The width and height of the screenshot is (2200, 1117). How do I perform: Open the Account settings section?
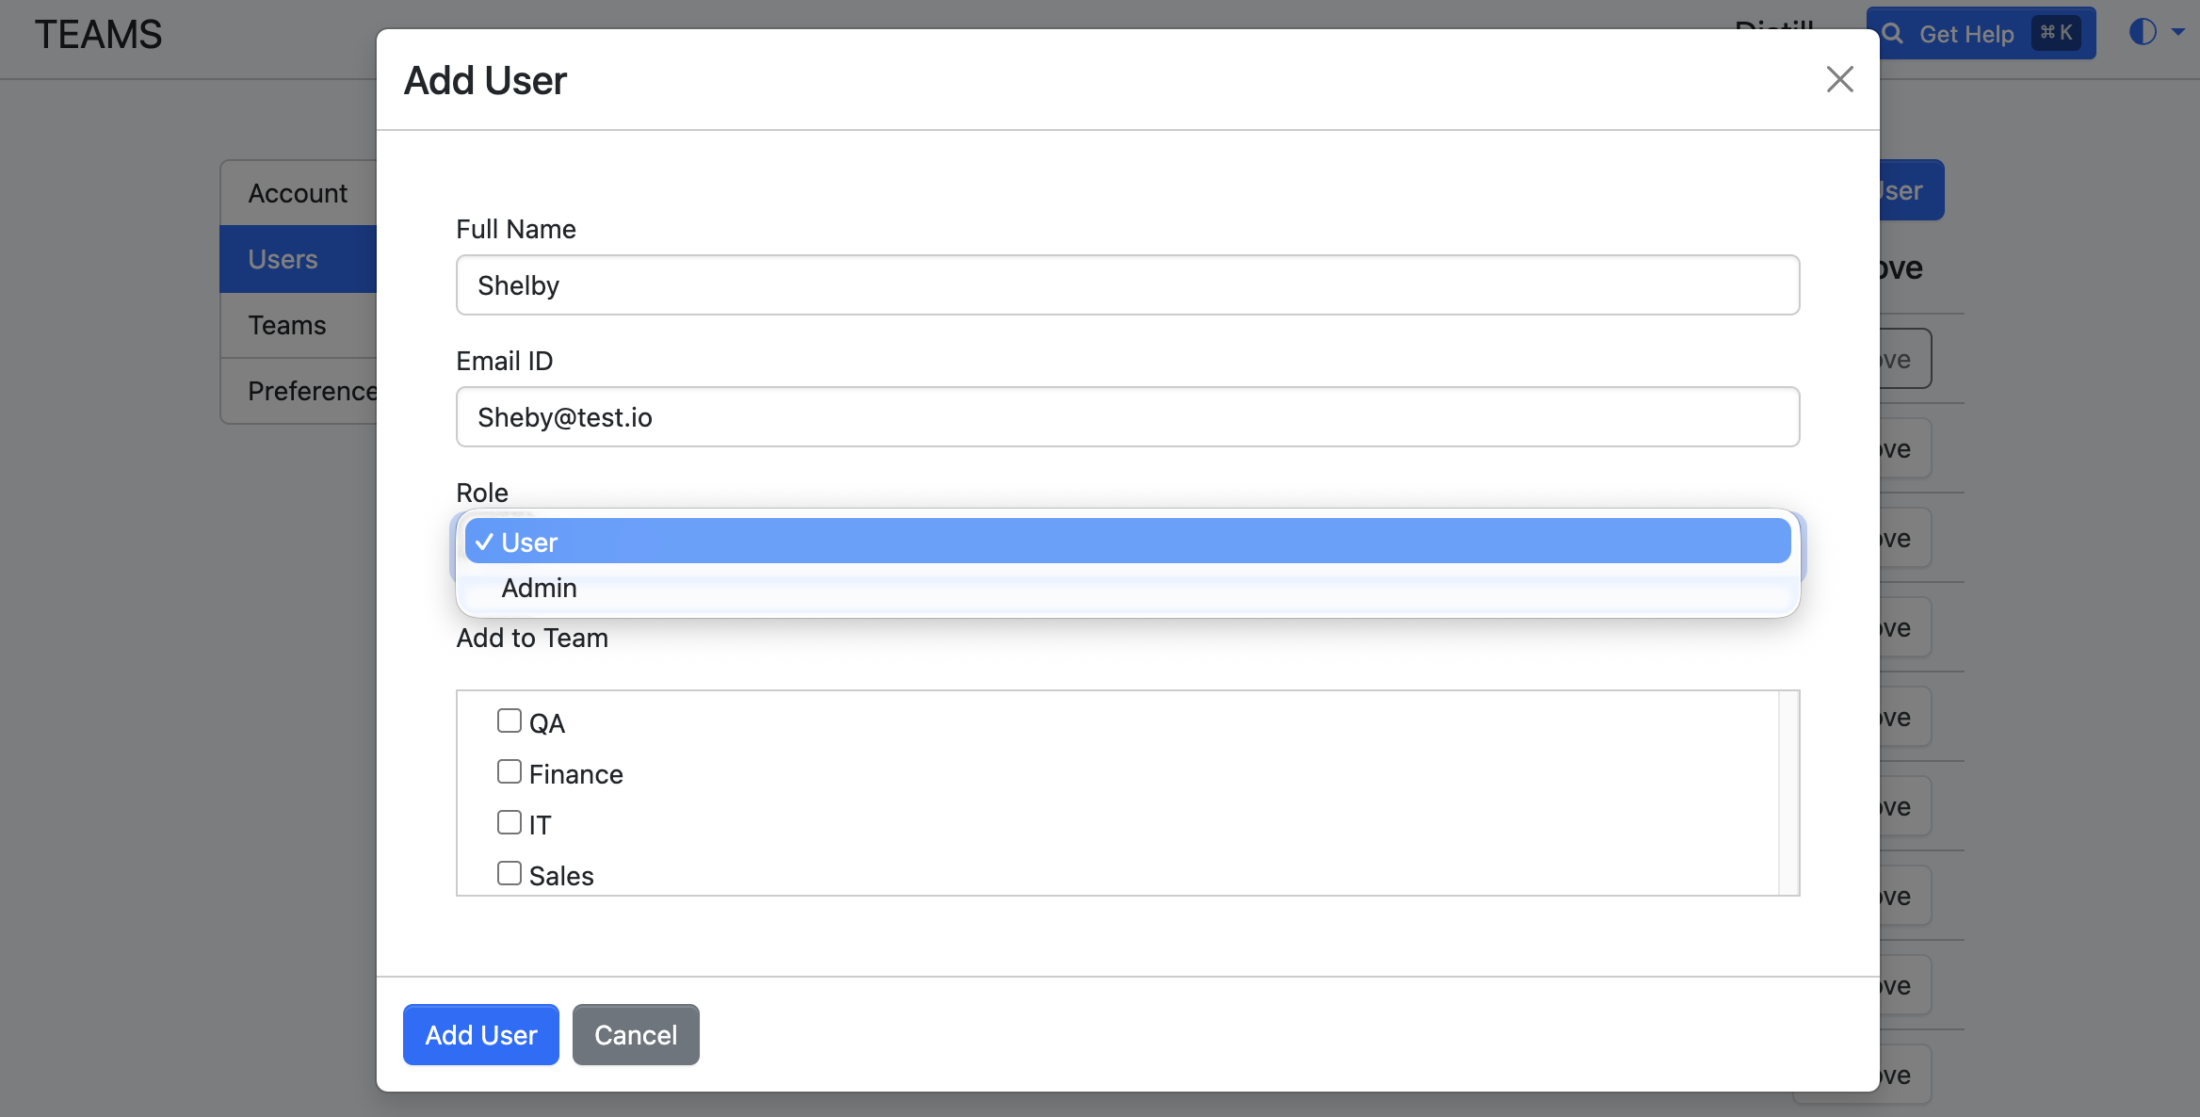[x=298, y=192]
